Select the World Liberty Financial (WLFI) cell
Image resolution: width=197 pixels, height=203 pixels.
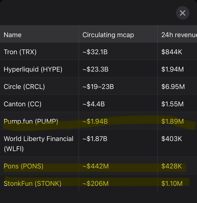pos(39,143)
